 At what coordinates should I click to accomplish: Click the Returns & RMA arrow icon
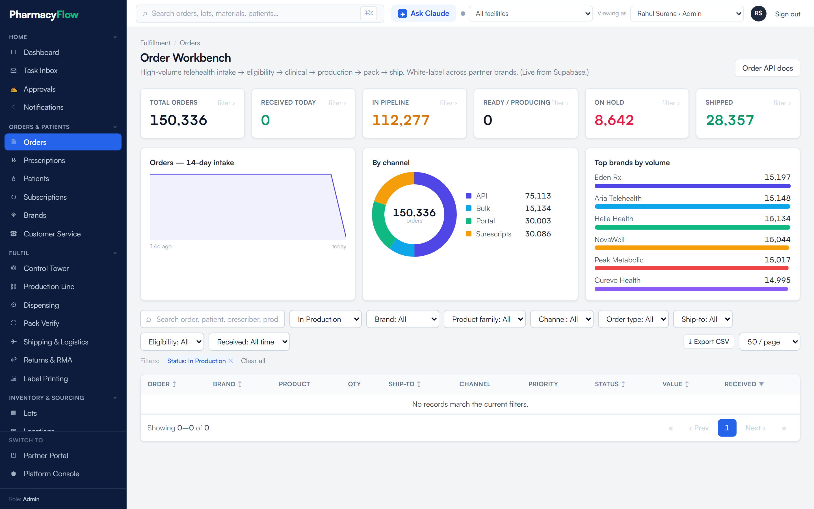point(14,360)
